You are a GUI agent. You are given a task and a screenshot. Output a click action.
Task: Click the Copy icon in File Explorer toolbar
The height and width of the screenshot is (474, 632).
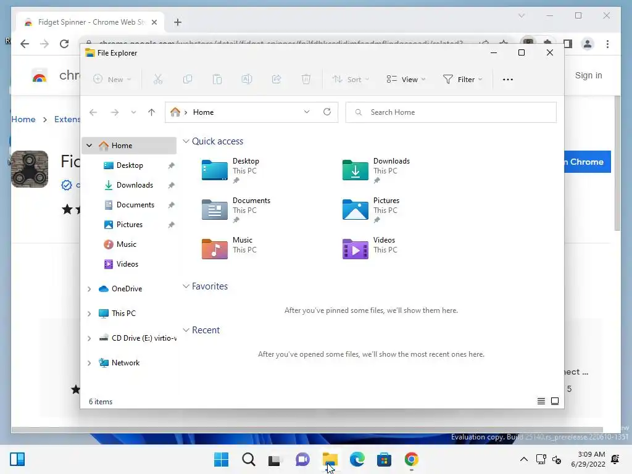(188, 80)
